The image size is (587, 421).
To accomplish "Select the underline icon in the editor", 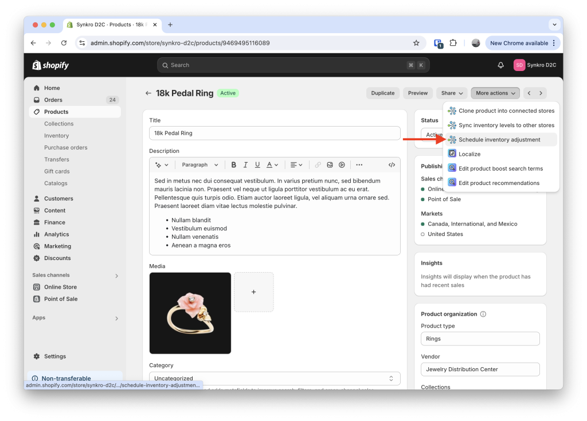I will pos(259,164).
